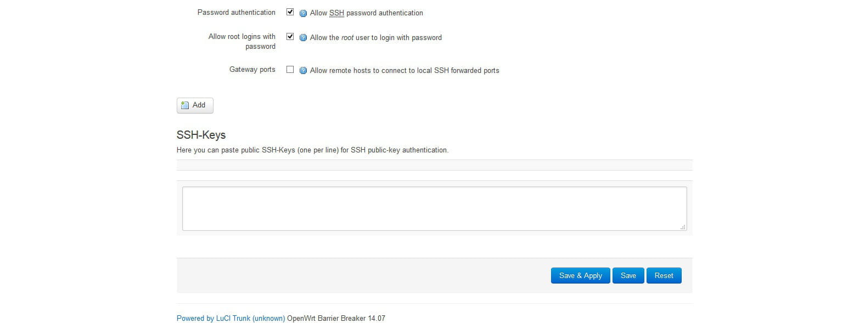Click the SSH abbreviation in password authentication text
This screenshot has width=865, height=323.
(x=336, y=13)
